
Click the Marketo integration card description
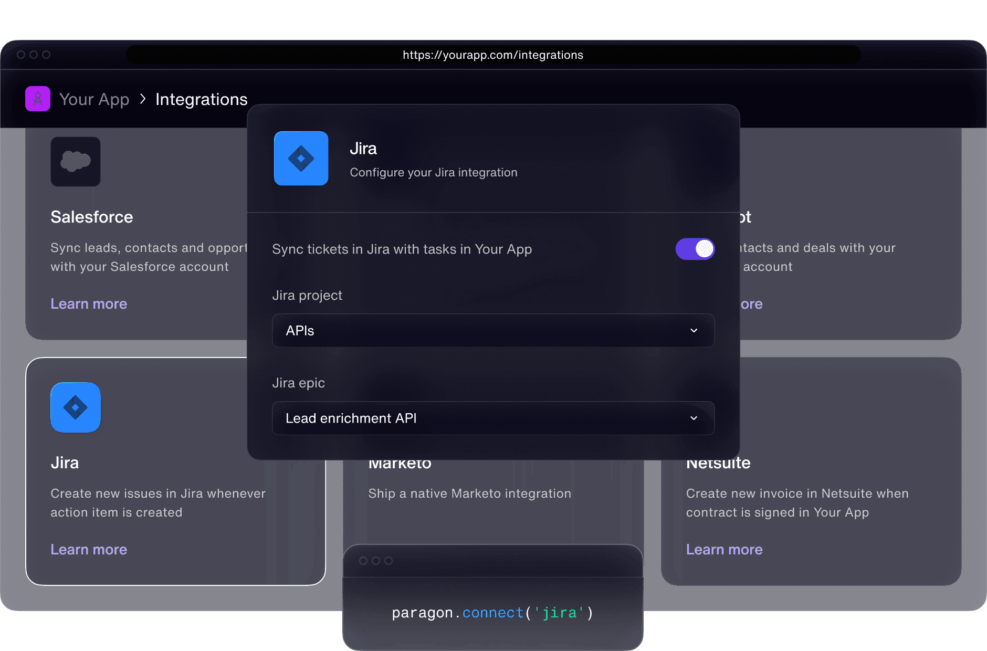(469, 493)
